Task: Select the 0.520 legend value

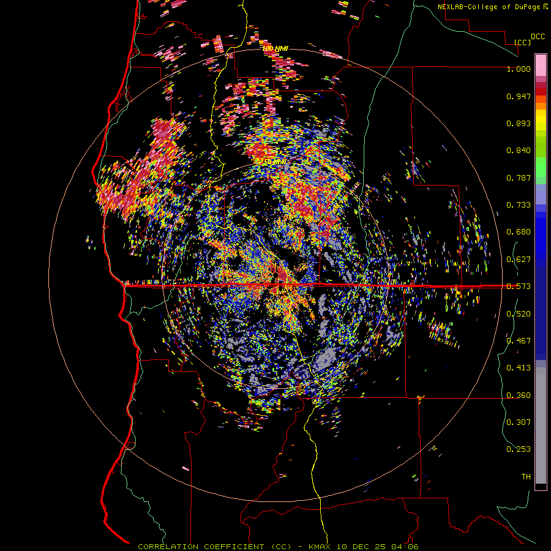Action: 519,314
